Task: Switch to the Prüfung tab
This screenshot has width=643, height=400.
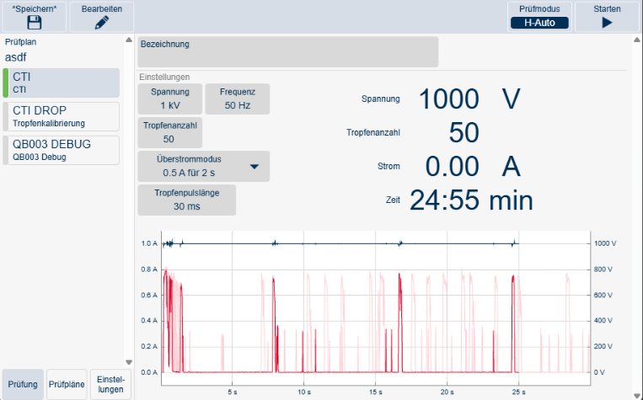Action: pyautogui.click(x=23, y=385)
